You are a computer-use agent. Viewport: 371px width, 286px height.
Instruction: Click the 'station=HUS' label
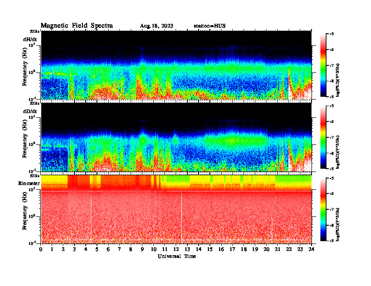pos(209,26)
